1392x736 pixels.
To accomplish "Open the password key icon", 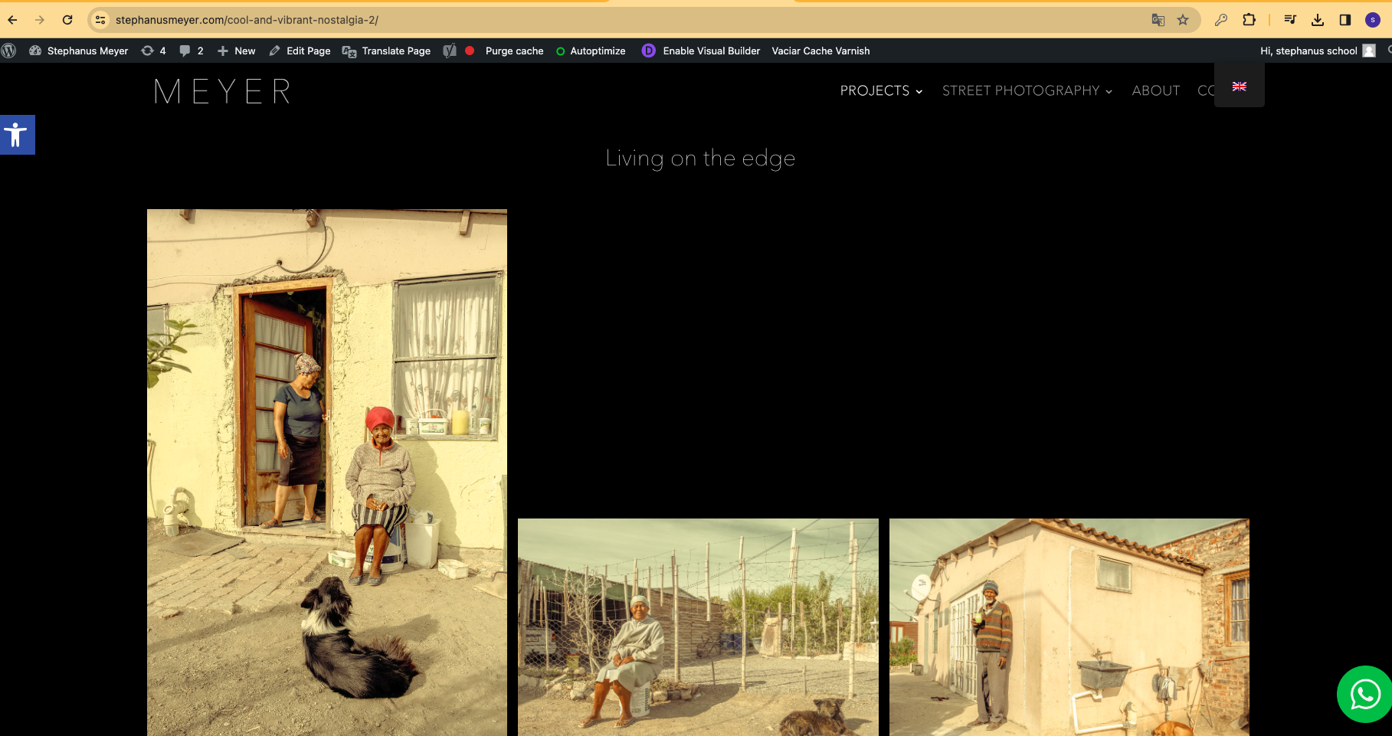I will click(1221, 20).
